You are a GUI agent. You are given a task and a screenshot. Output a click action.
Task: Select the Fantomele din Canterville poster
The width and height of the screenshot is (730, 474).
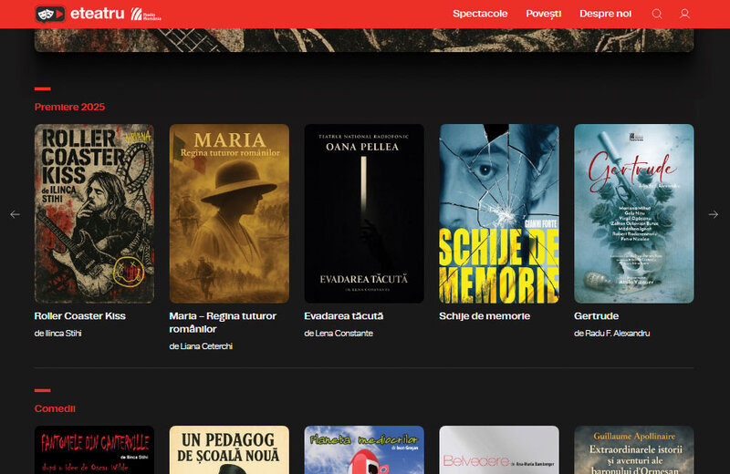click(94, 449)
